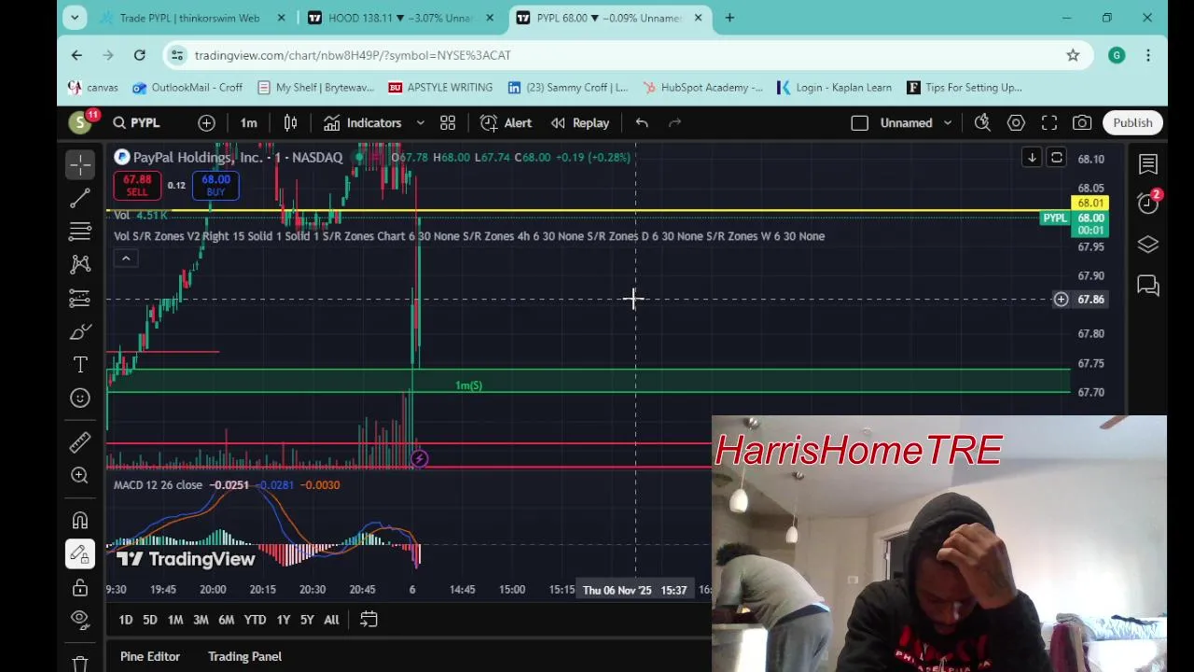Toggle the maximize chart pane button
This screenshot has width=1194, height=672.
point(1057,158)
